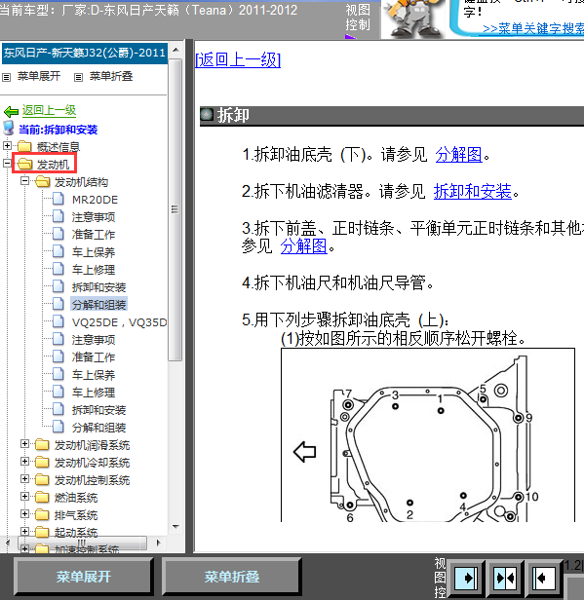
Task: Click [返回上一级] link in content pane
Action: click(x=238, y=60)
